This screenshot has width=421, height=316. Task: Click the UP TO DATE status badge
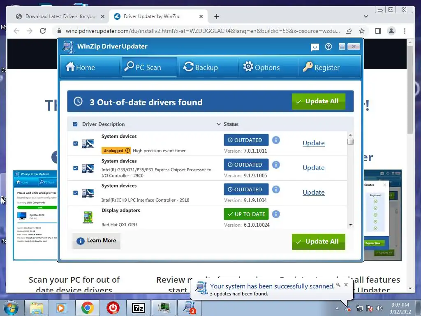tap(246, 214)
